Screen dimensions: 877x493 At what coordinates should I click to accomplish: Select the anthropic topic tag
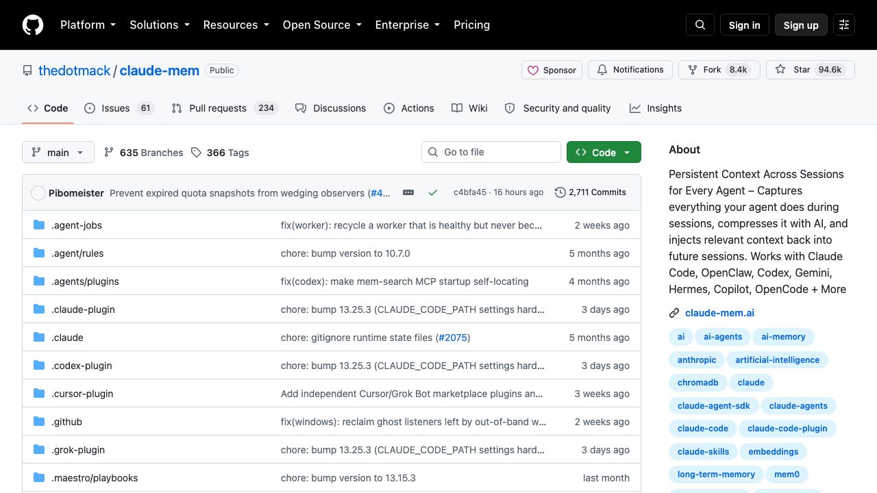pos(697,359)
